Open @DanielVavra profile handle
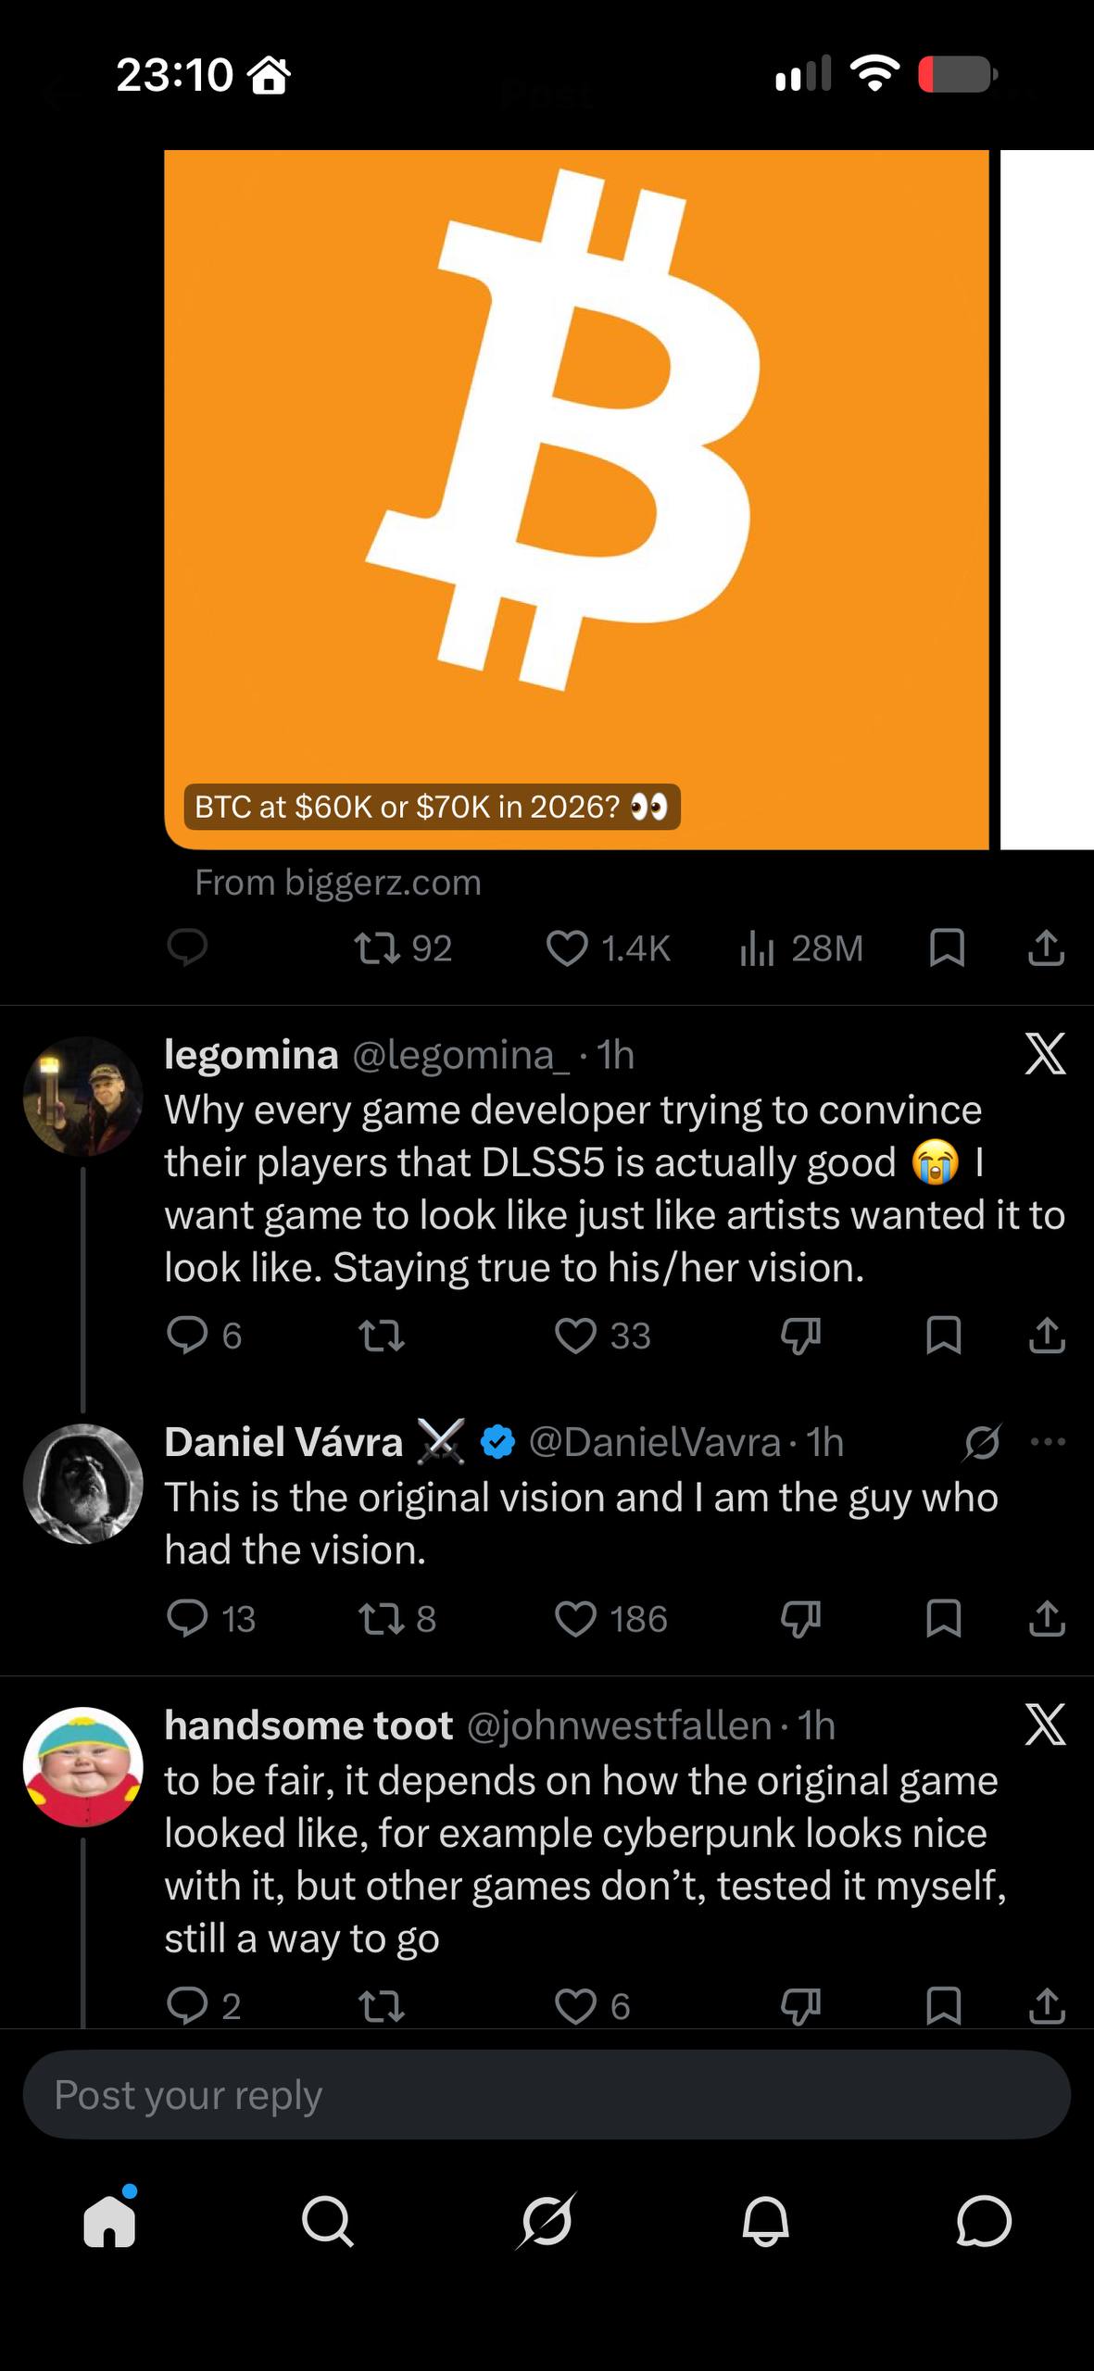This screenshot has width=1094, height=2371. (655, 1442)
